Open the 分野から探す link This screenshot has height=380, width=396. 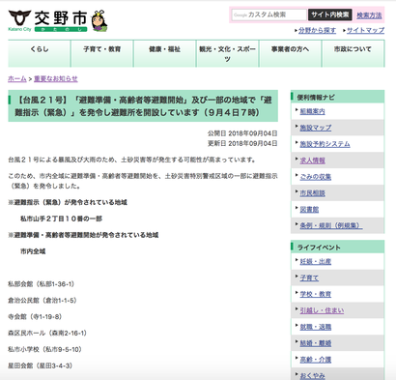click(317, 30)
